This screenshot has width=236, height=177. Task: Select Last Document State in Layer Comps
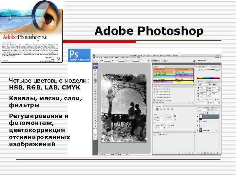tap(163, 135)
